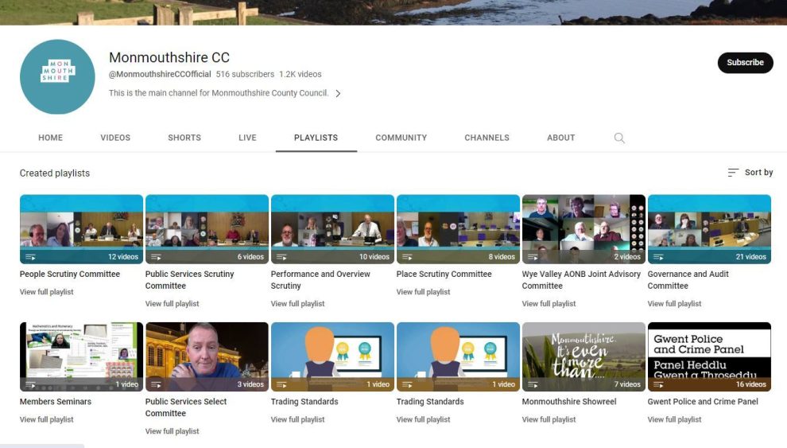Image resolution: width=787 pixels, height=448 pixels.
Task: View full playlist for Wye Valley AONB Committee
Action: tap(549, 304)
